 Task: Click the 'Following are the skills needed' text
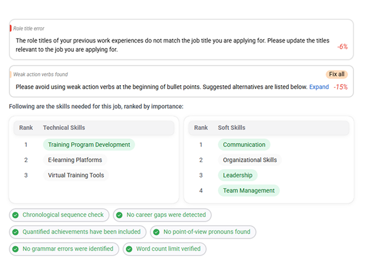[96, 106]
